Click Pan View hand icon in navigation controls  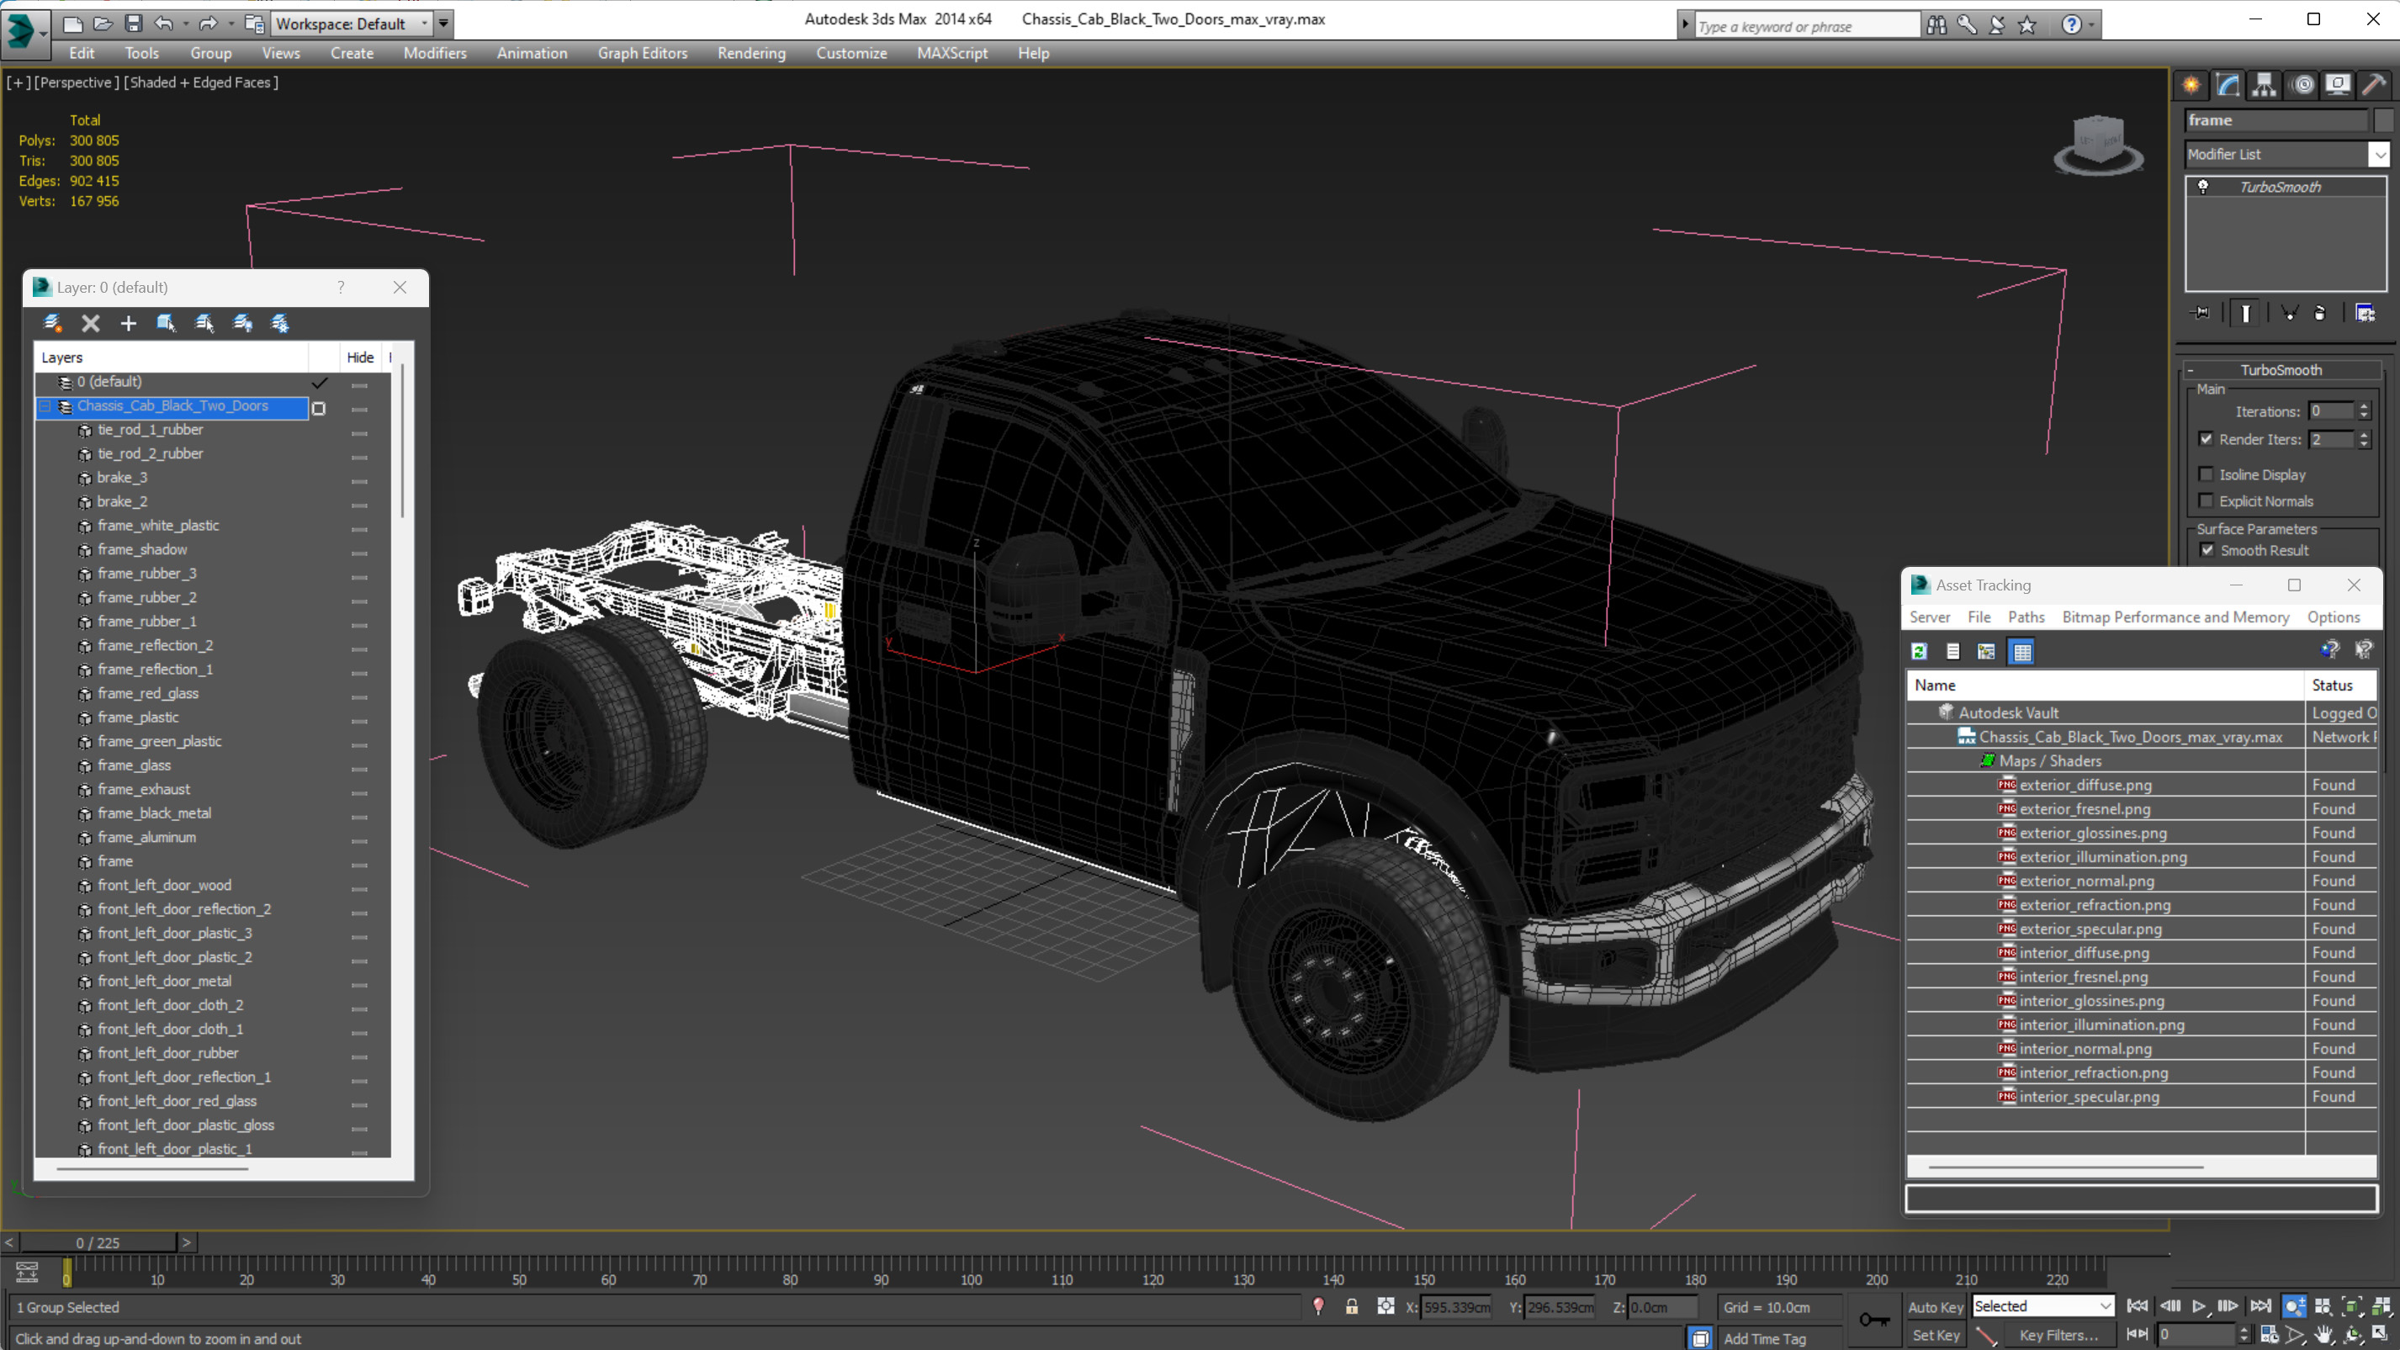[x=2323, y=1335]
